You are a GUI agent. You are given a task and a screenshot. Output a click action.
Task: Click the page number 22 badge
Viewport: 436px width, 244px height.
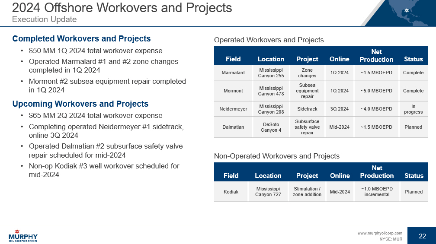(422, 236)
